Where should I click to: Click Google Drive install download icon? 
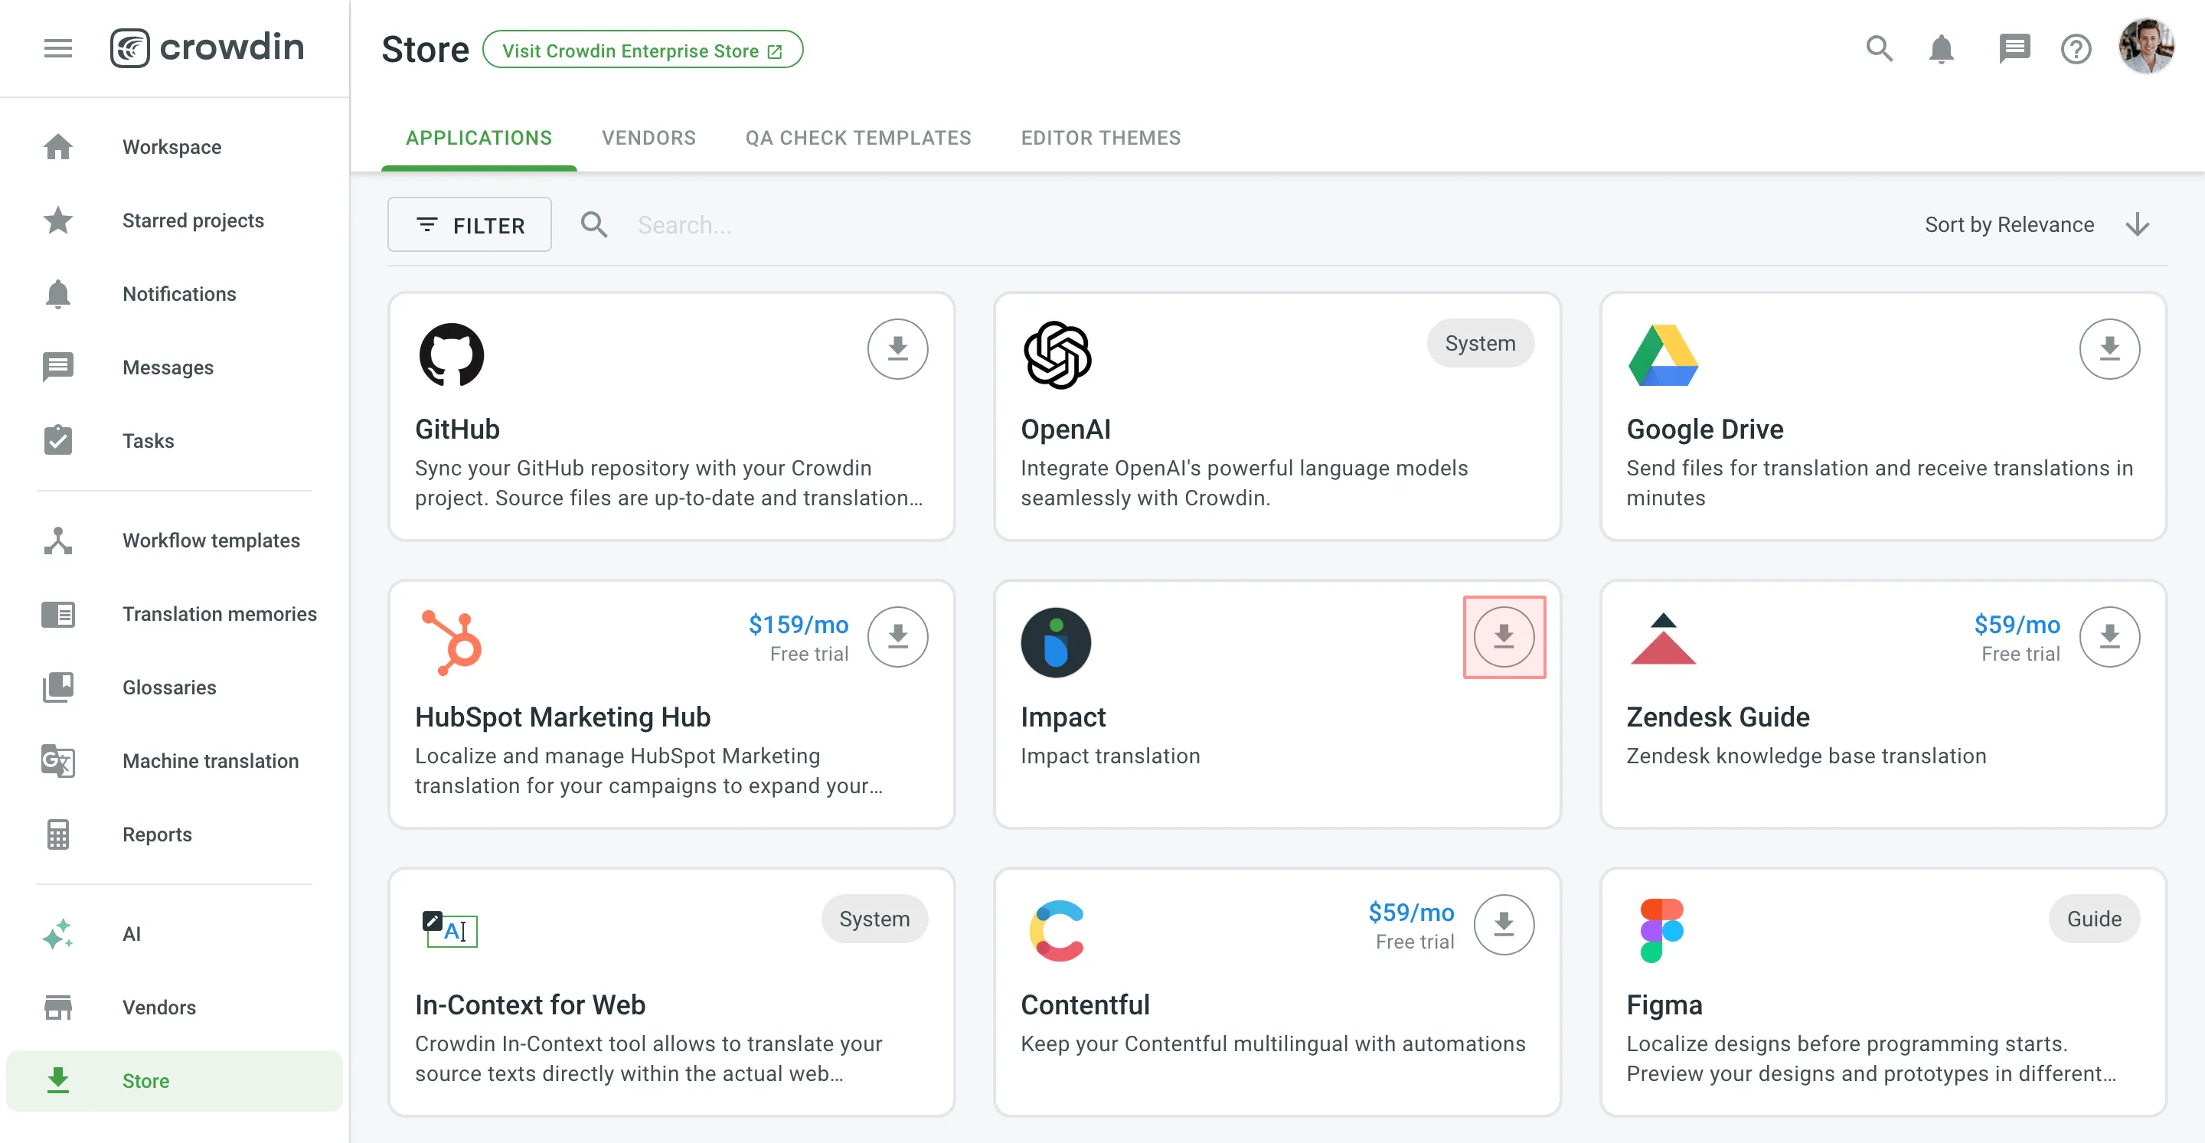point(2109,348)
